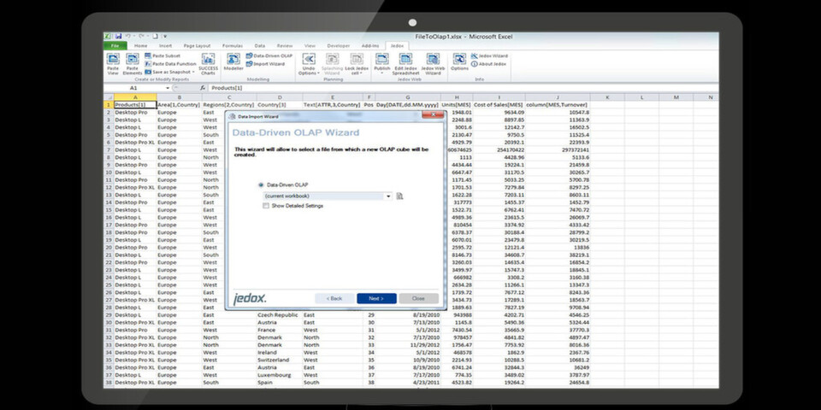821x410 pixels.
Task: Click New document icon in quick access toolbar
Action: 156,36
